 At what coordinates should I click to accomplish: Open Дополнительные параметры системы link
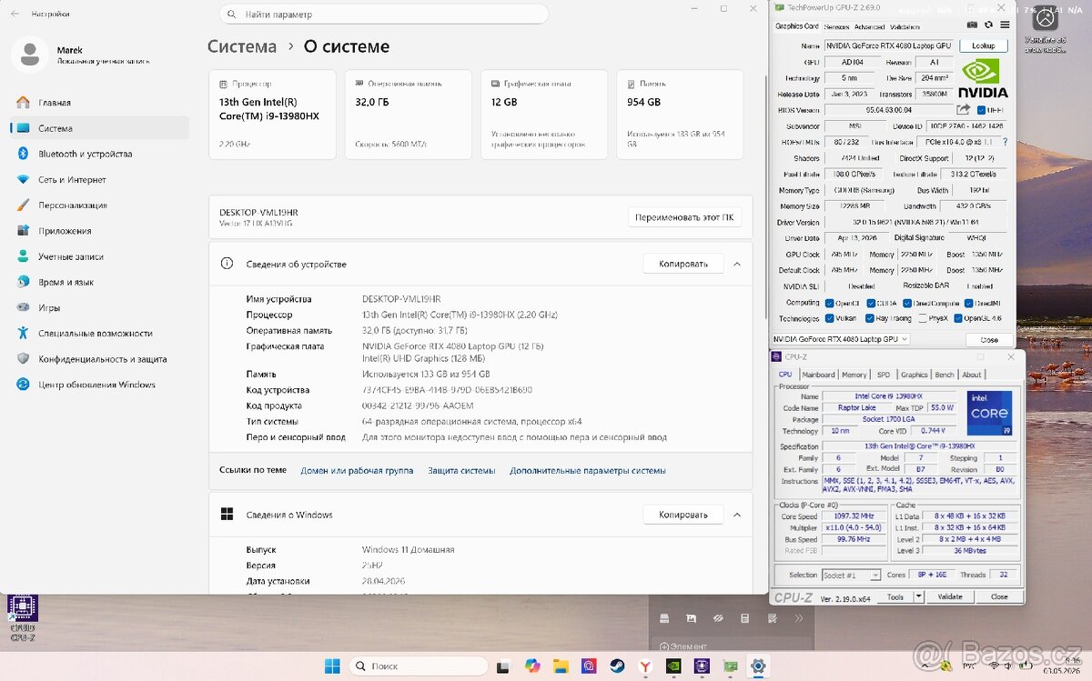coord(588,471)
